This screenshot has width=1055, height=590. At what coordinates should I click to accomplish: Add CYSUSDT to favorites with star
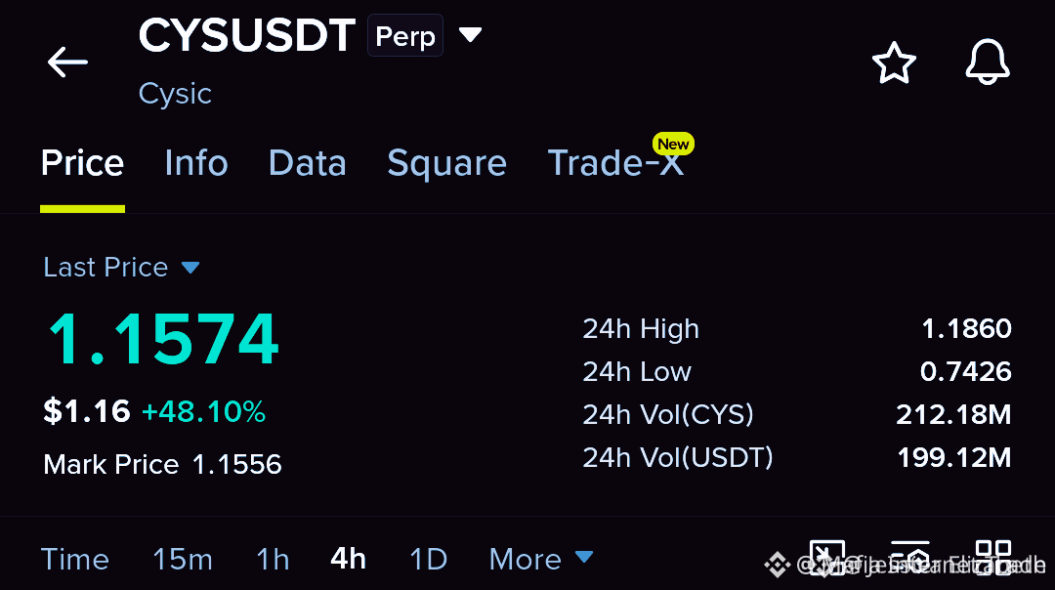(894, 63)
